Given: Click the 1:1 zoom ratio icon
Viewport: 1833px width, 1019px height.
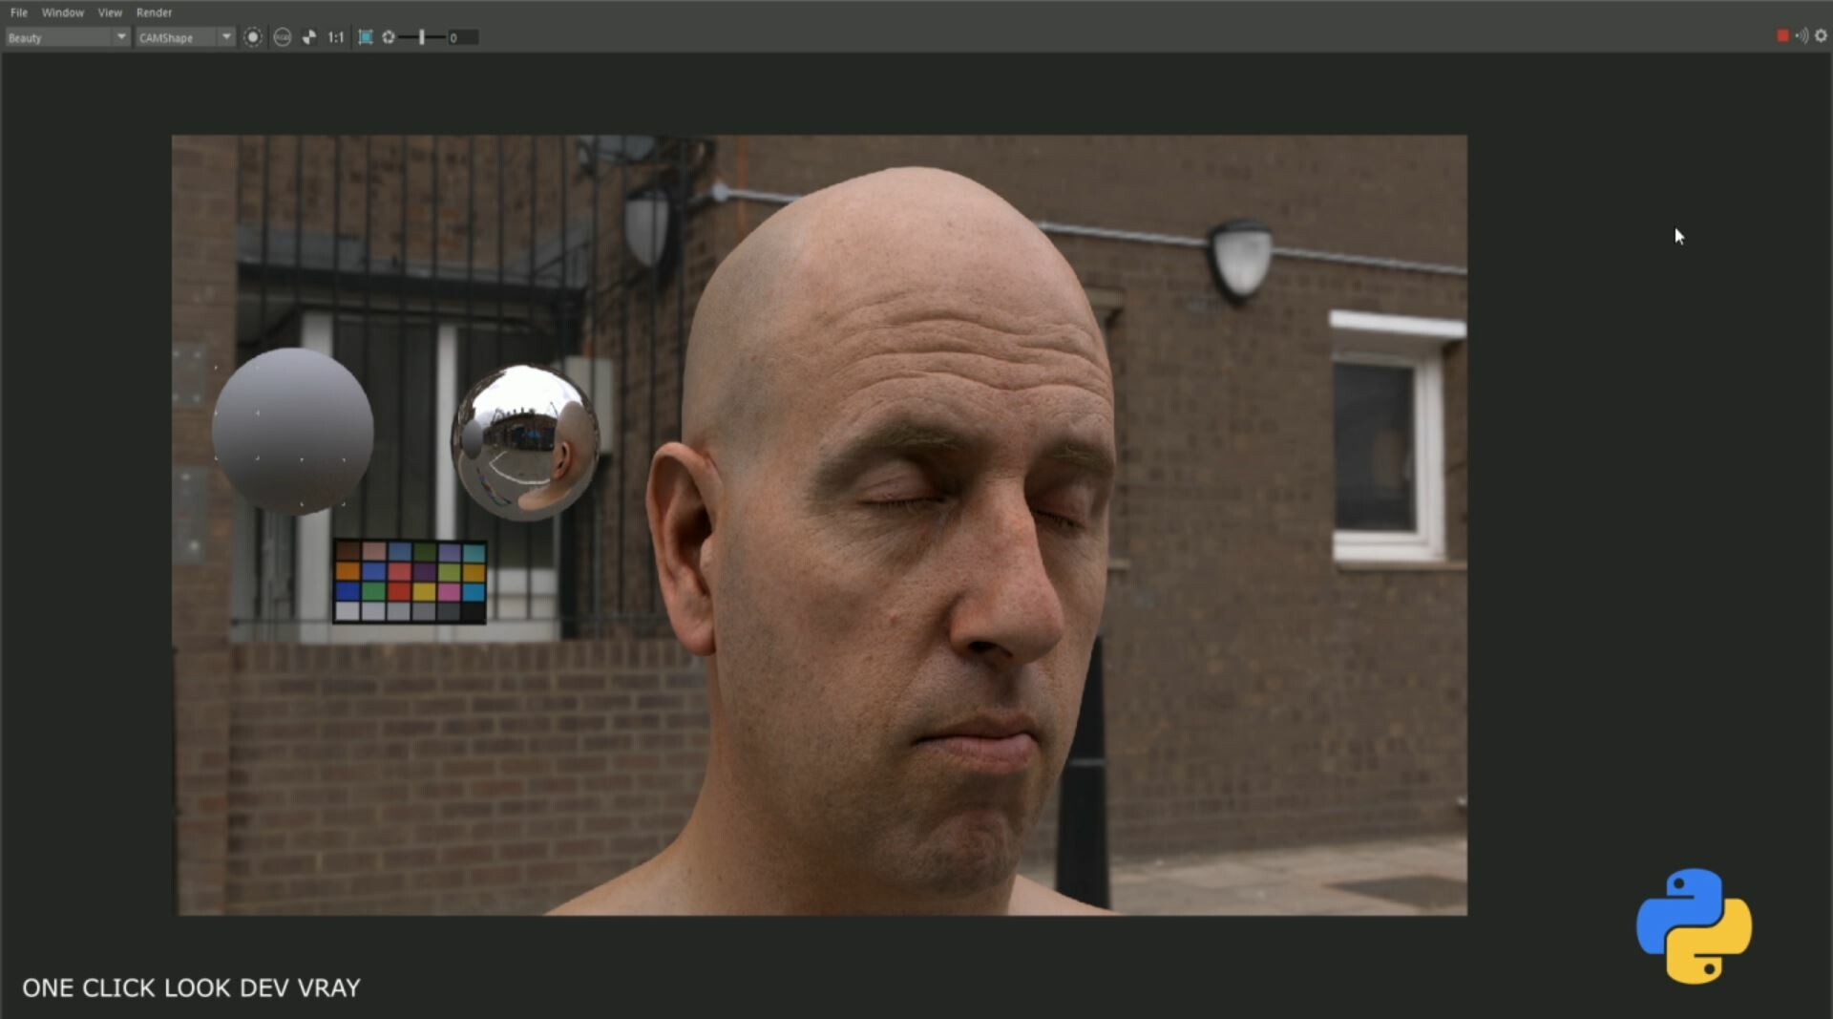Looking at the screenshot, I should coord(334,37).
